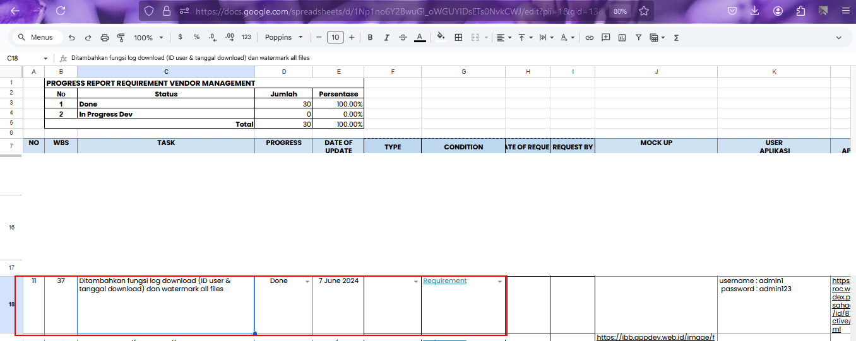Expand the Done progress dropdown in row 18

[x=307, y=282]
